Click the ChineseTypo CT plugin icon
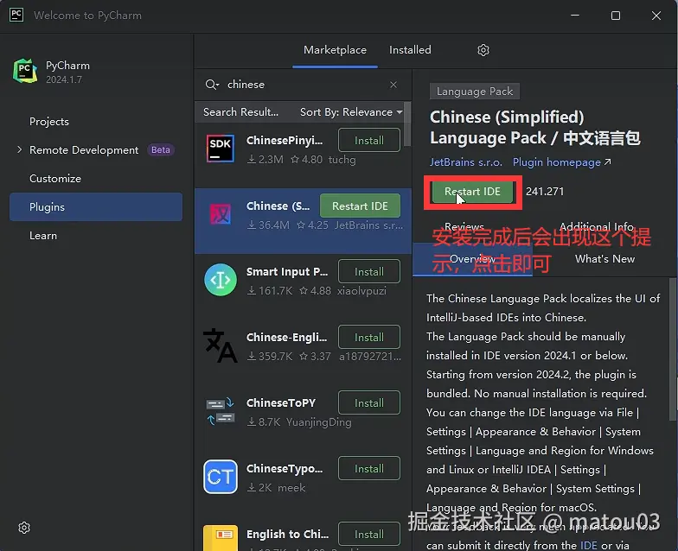This screenshot has width=678, height=551. (221, 477)
